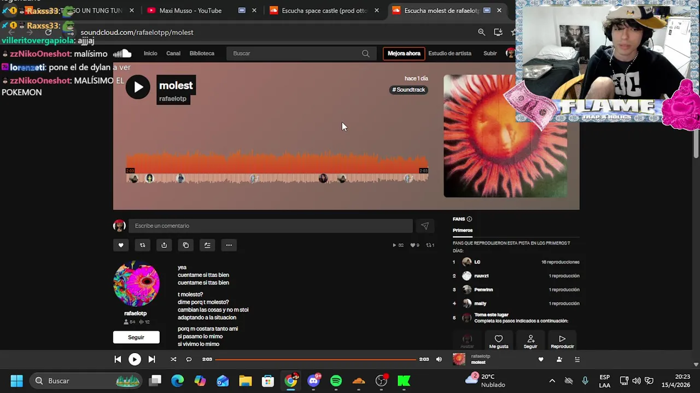Open the Inicio navigation item
The height and width of the screenshot is (393, 700).
click(x=150, y=53)
